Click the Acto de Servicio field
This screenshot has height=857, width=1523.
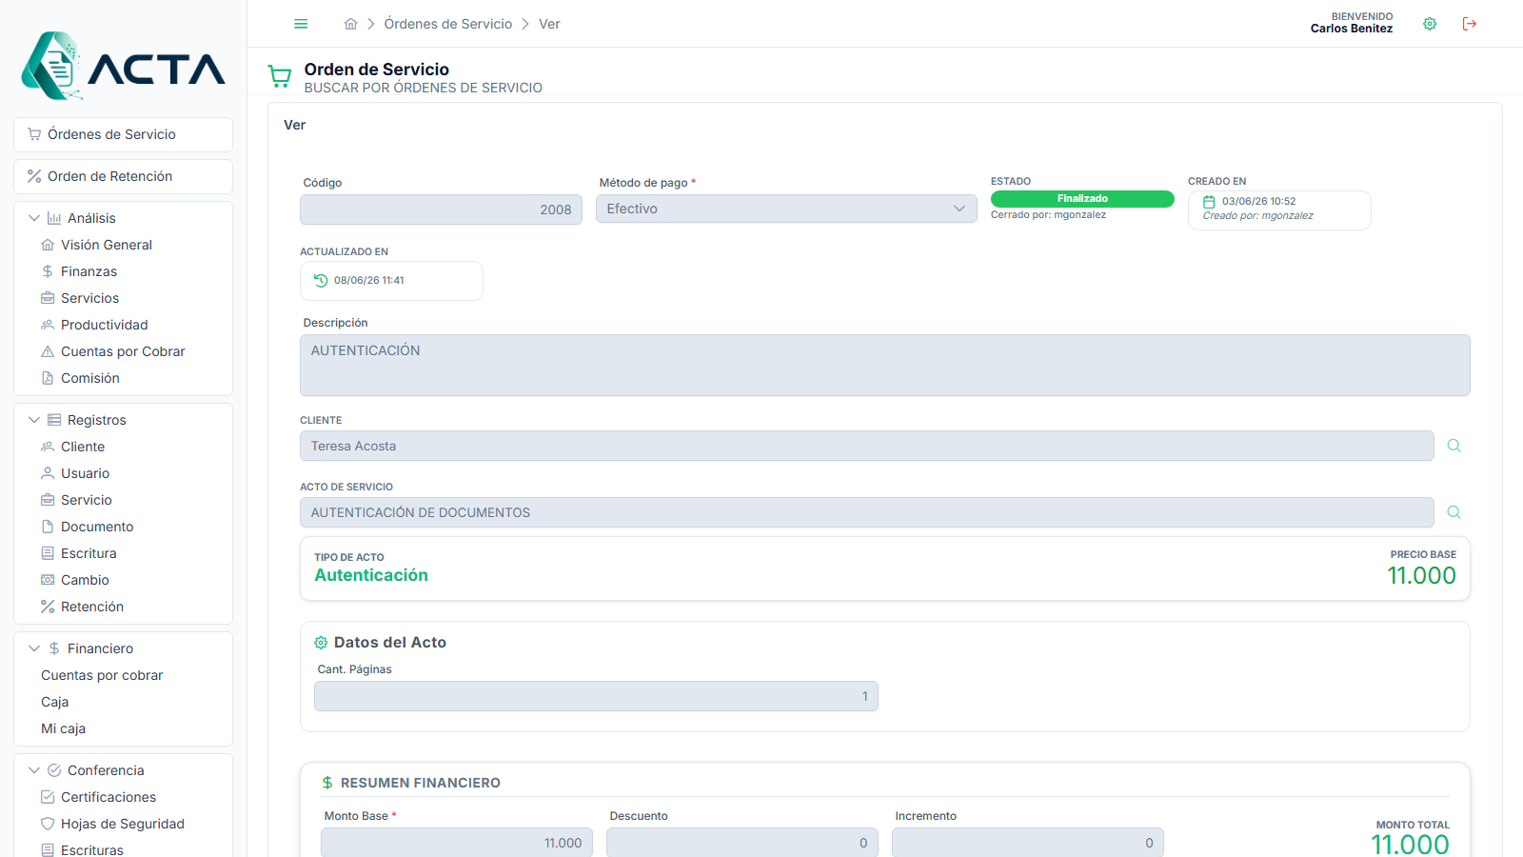coord(867,512)
